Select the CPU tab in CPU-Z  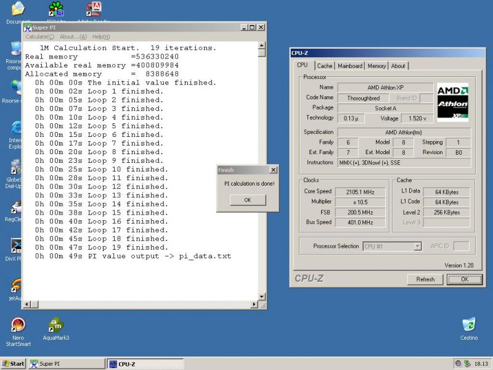pos(303,65)
